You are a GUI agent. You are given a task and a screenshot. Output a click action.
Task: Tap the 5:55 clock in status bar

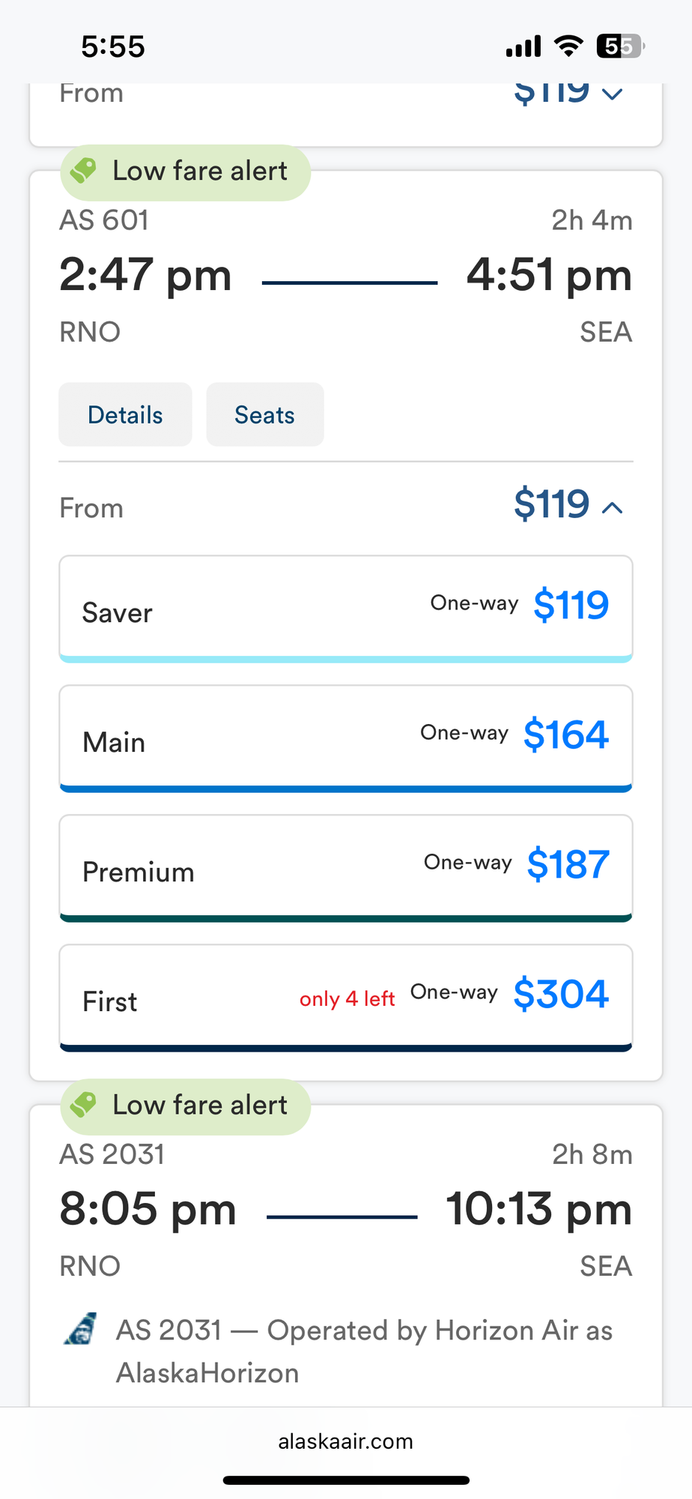[x=113, y=46]
